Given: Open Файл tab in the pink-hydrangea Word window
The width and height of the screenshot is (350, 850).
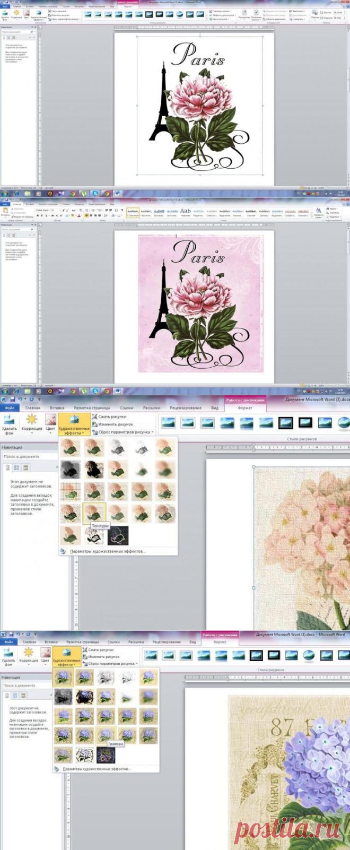Looking at the screenshot, I should [10, 408].
